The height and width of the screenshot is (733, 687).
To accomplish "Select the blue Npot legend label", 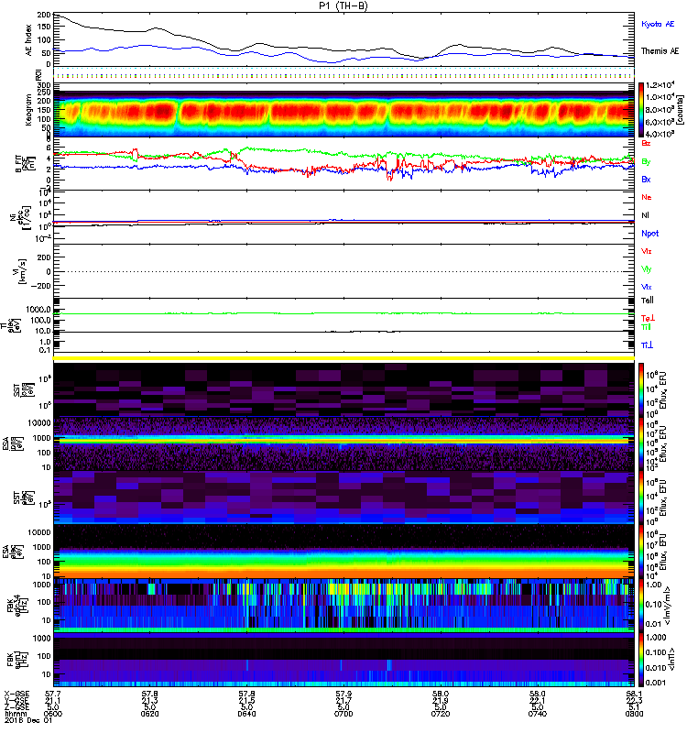I will (x=649, y=234).
